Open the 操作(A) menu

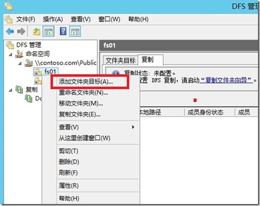[x=53, y=19]
